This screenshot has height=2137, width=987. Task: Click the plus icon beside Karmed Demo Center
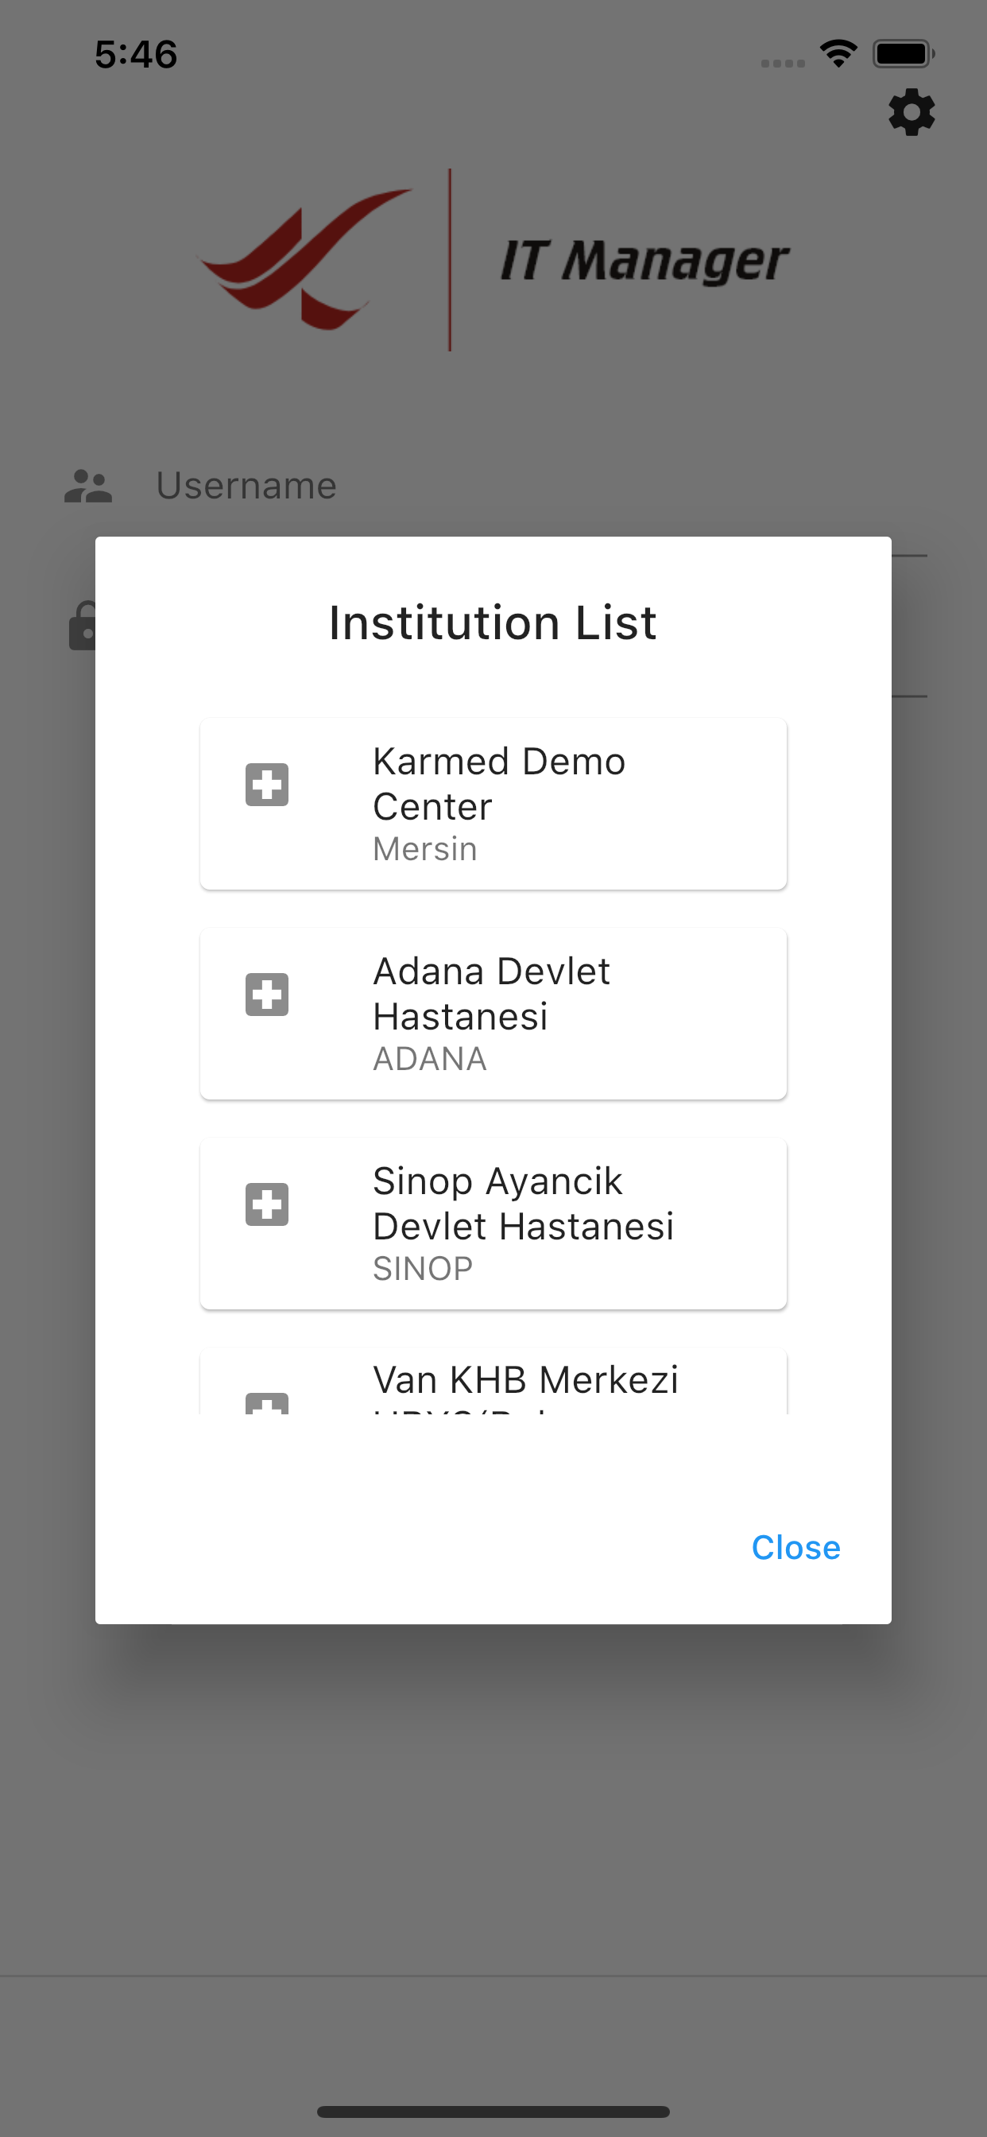click(267, 785)
